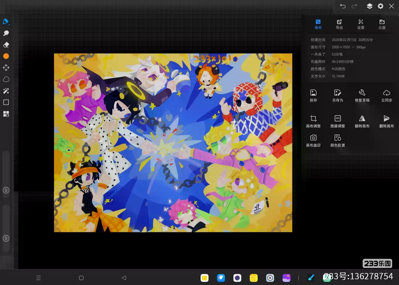Click 修复草稿 repair draft

pos(362,95)
